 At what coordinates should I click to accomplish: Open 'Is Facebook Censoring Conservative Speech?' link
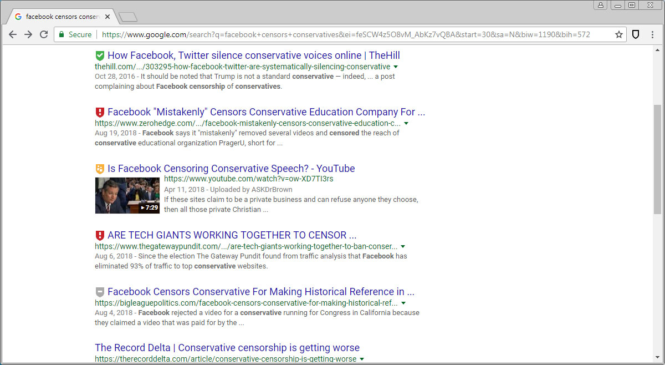[231, 169]
